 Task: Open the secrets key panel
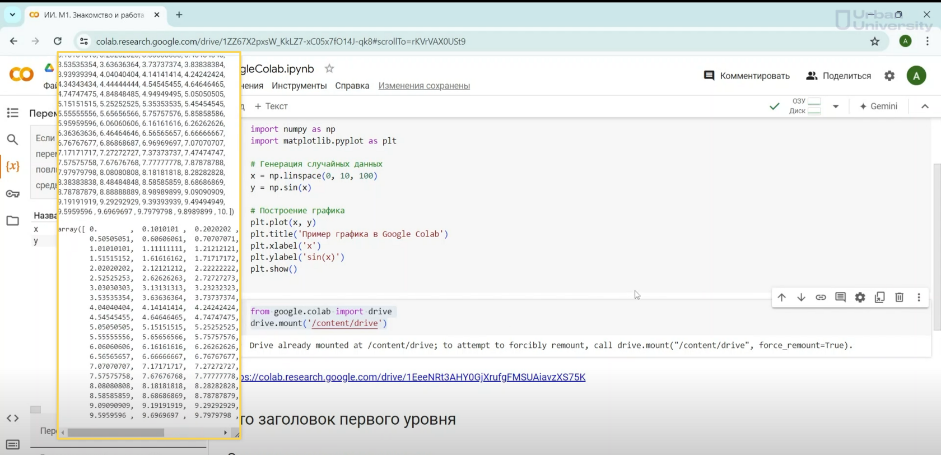12,194
